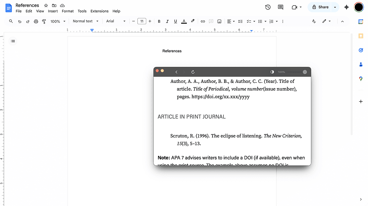Open line and paragraph spacing
Image resolution: width=368 pixels, height=206 pixels.
(240, 21)
